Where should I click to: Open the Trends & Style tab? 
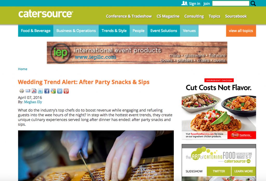pos(114,31)
